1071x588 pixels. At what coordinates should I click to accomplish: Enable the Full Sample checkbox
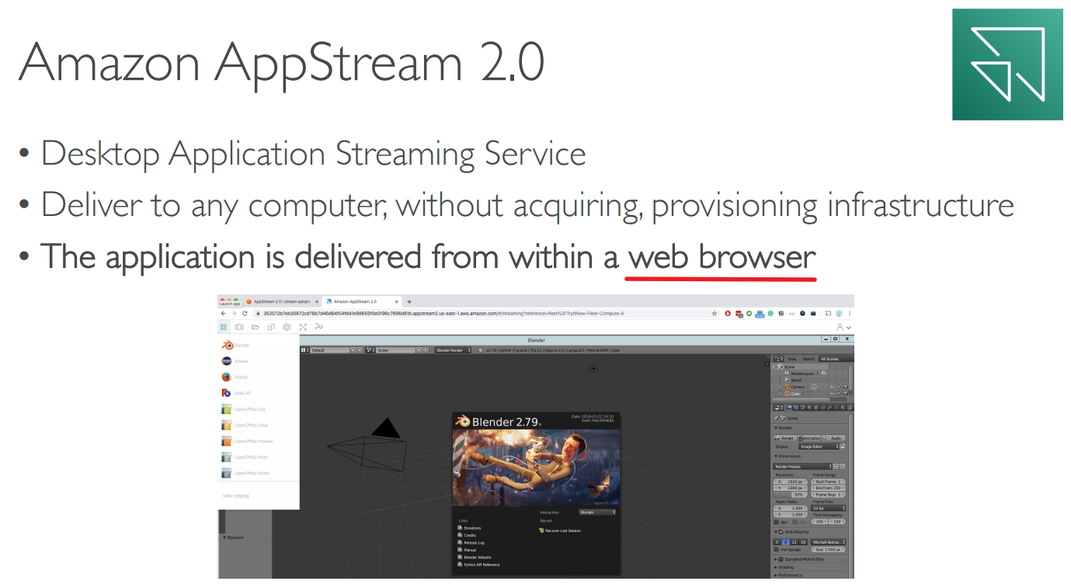(x=777, y=549)
